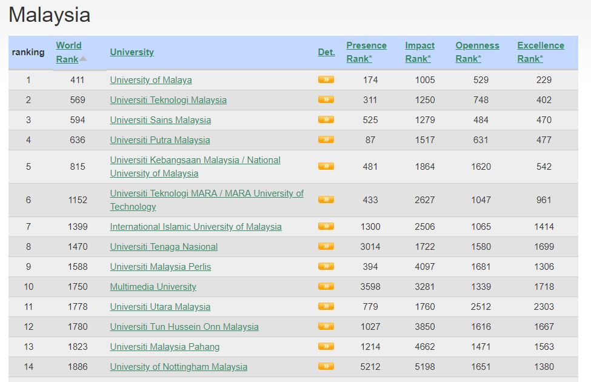
Task: Open details icon for Universiti Malaysia Perlis
Action: pos(326,266)
